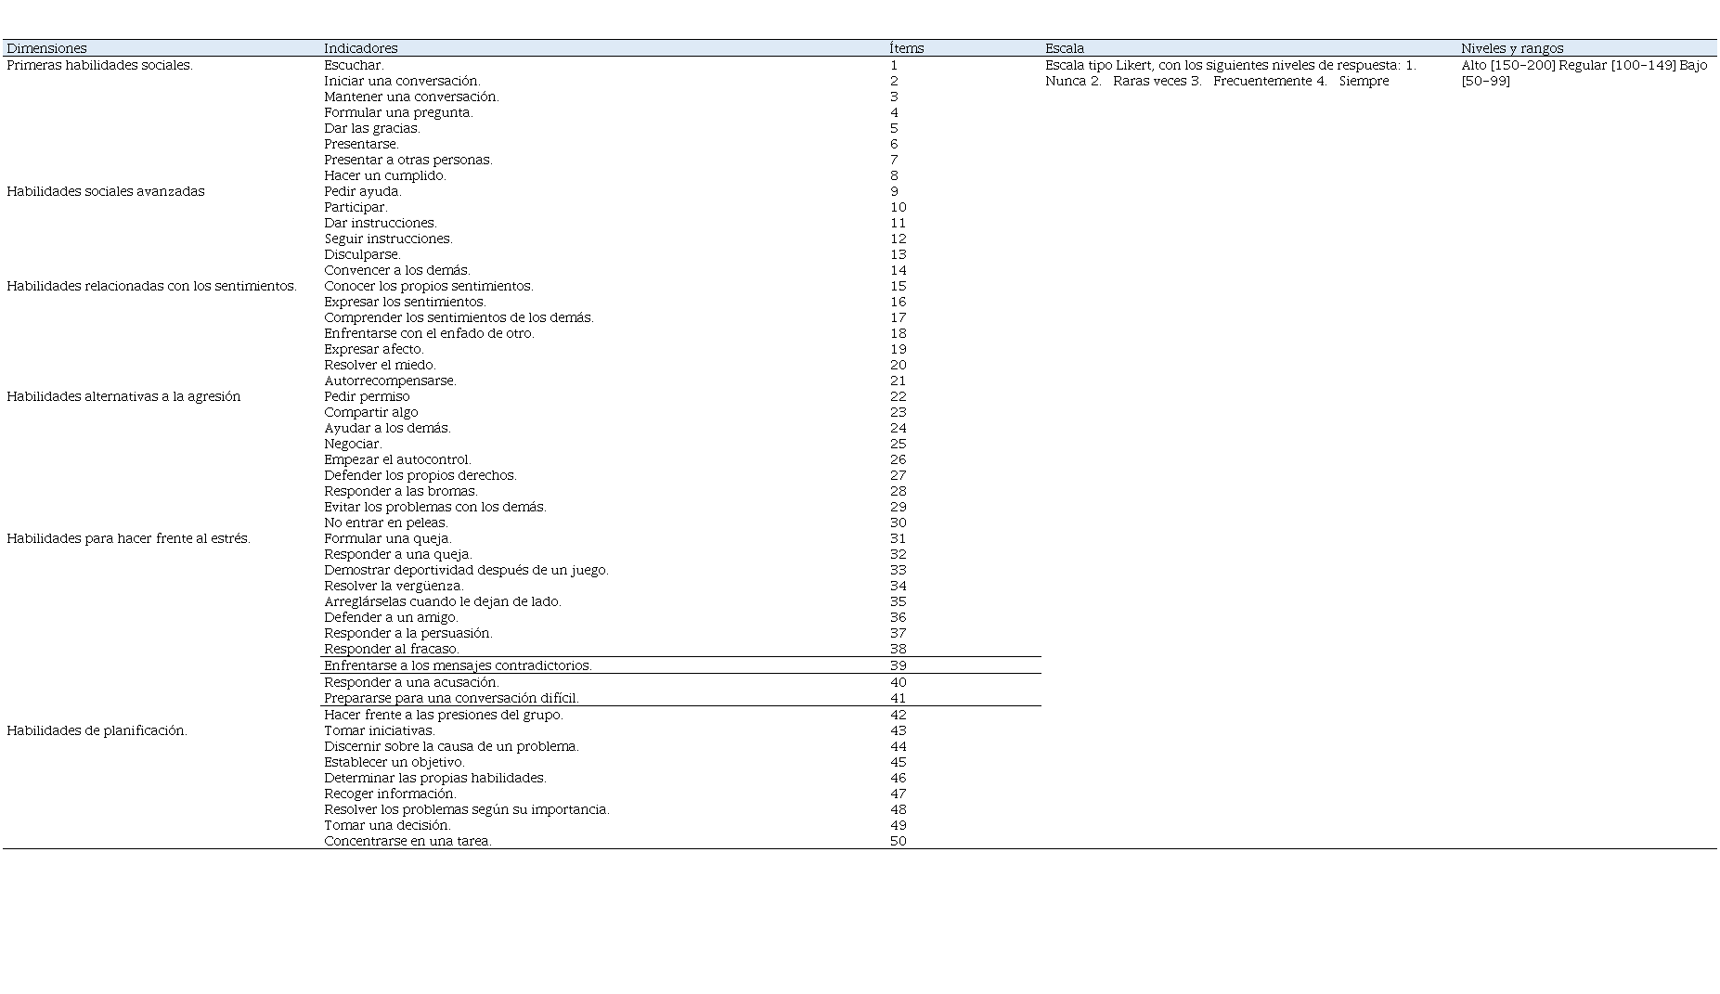Click 'Responder a las bromas.'
Image resolution: width=1720 pixels, height=994 pixels.
point(401,491)
